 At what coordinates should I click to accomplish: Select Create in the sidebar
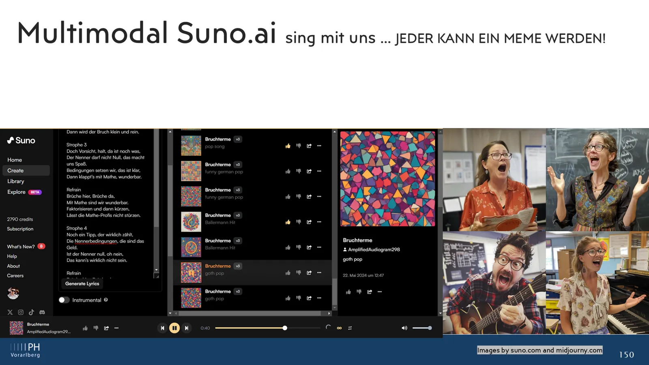point(26,170)
